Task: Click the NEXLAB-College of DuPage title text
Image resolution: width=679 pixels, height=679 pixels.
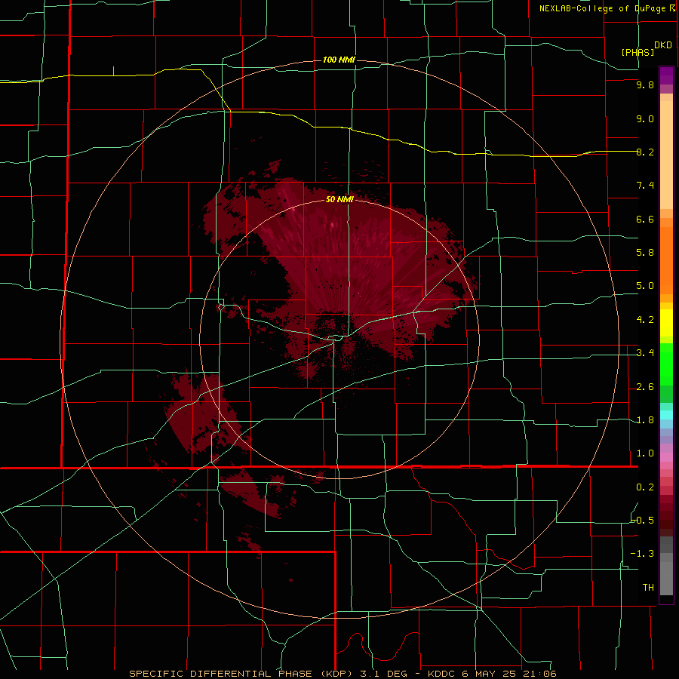Action: 602,8
